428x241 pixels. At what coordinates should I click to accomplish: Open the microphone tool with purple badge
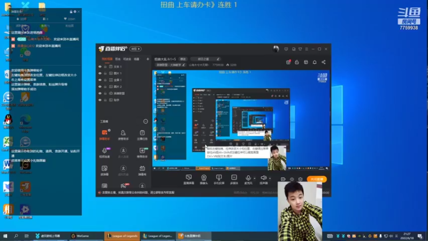104,153
